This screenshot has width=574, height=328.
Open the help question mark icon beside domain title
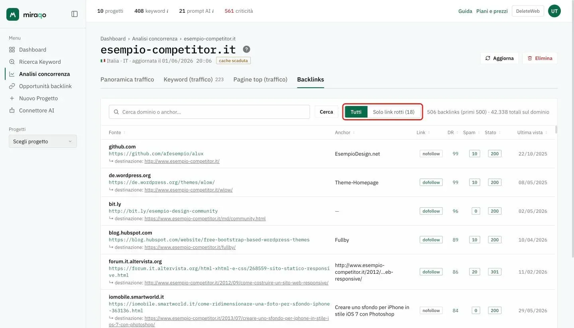(247, 49)
